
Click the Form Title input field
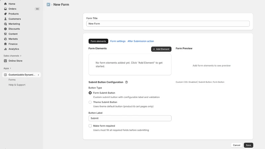click(x=168, y=24)
